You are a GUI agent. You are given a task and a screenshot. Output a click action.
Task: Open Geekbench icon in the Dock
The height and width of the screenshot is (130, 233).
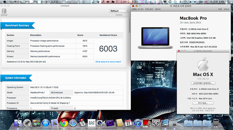tap(165, 123)
